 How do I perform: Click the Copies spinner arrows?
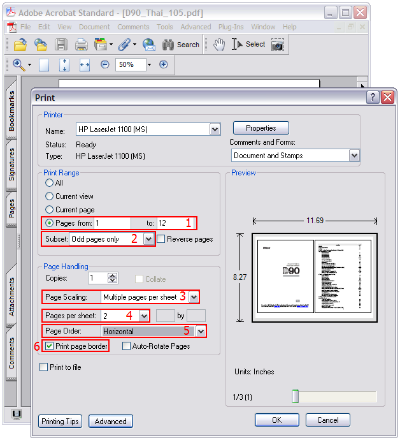coord(112,278)
